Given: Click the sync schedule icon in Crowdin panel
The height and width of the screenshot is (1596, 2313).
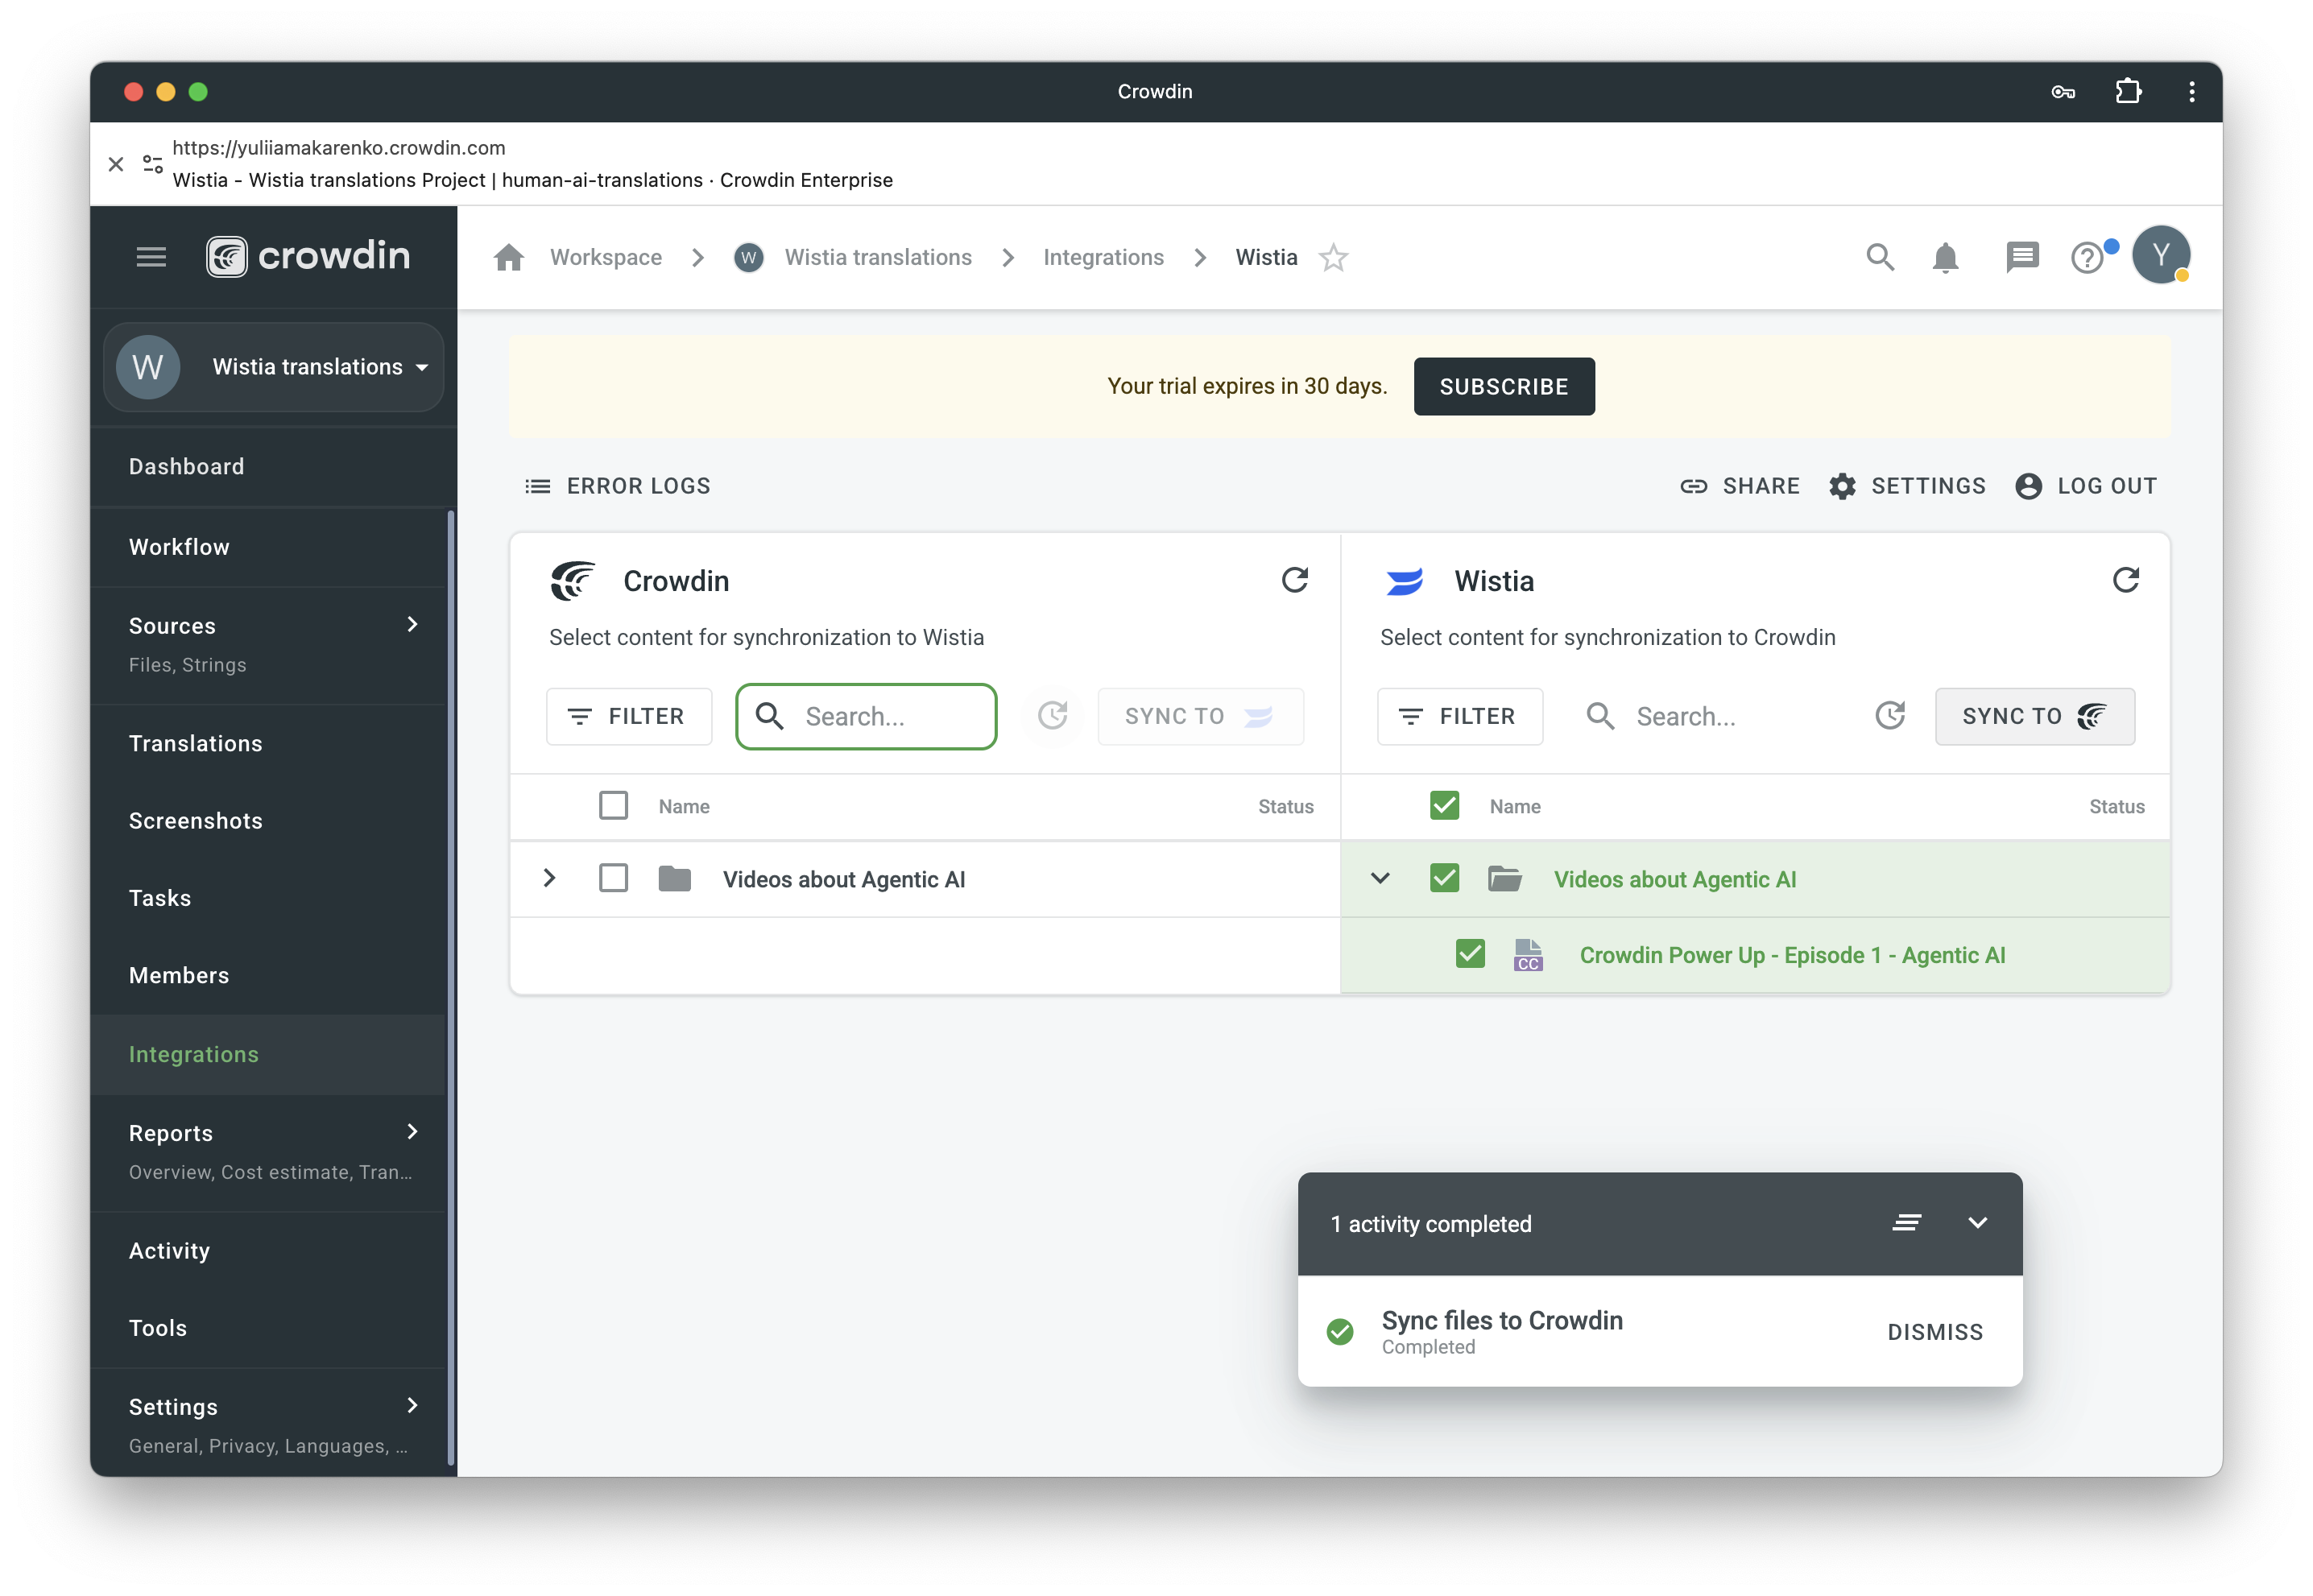Looking at the screenshot, I should [1053, 716].
